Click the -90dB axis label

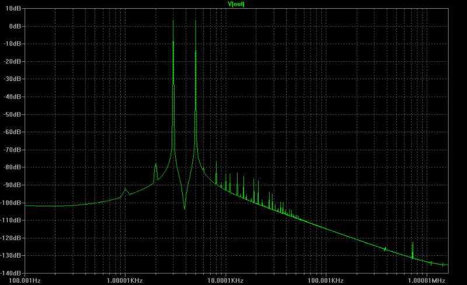point(12,185)
